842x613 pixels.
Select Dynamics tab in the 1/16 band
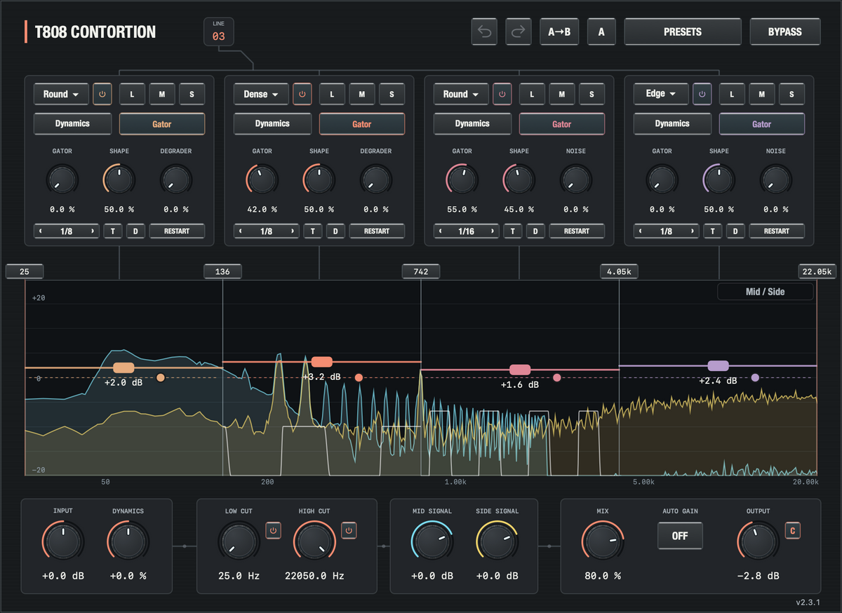472,123
